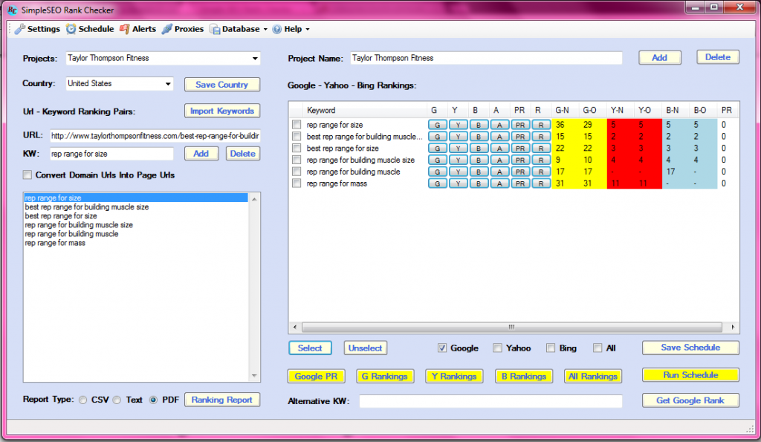Click the A button for 'best rep range for building muscle' row
The width and height of the screenshot is (761, 442).
click(x=499, y=137)
